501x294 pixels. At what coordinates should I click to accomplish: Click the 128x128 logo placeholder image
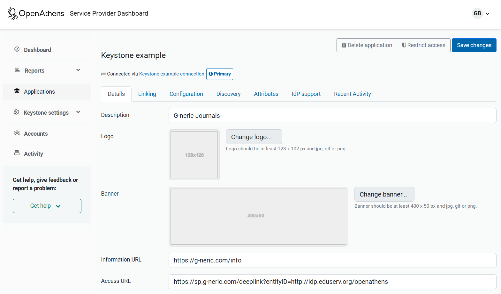pyautogui.click(x=194, y=155)
